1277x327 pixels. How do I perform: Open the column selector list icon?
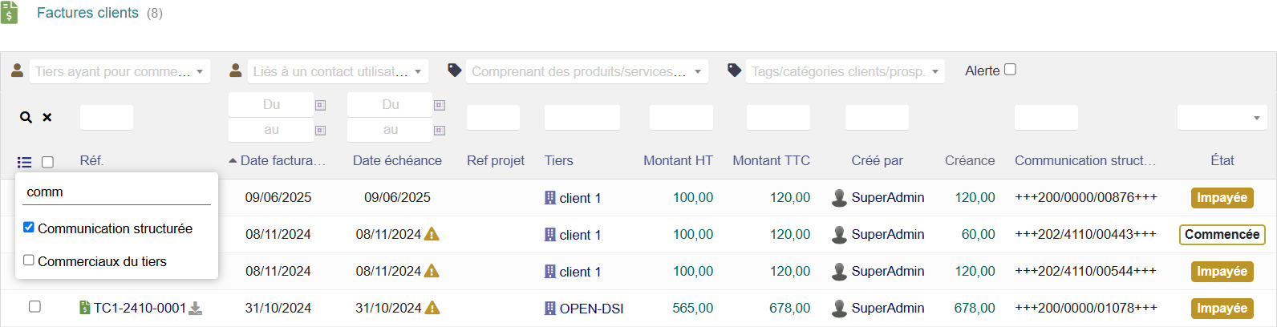(x=25, y=162)
